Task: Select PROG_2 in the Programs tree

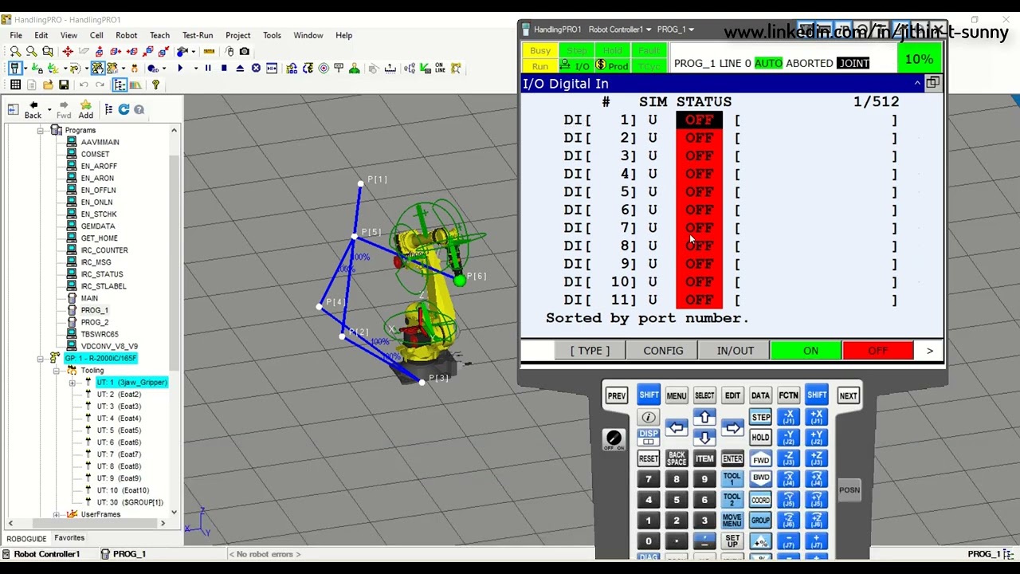Action: click(95, 322)
